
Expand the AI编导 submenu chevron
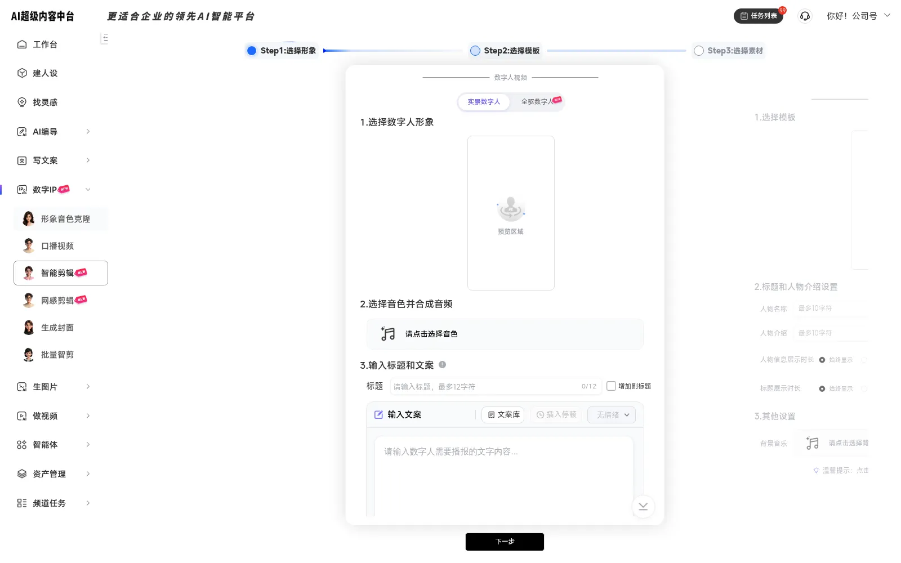pos(88,132)
